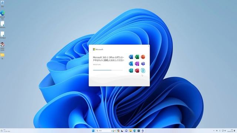Click the Access icon in the Office installer
Screen dimensions: 237x133
pyautogui.click(x=137, y=71)
